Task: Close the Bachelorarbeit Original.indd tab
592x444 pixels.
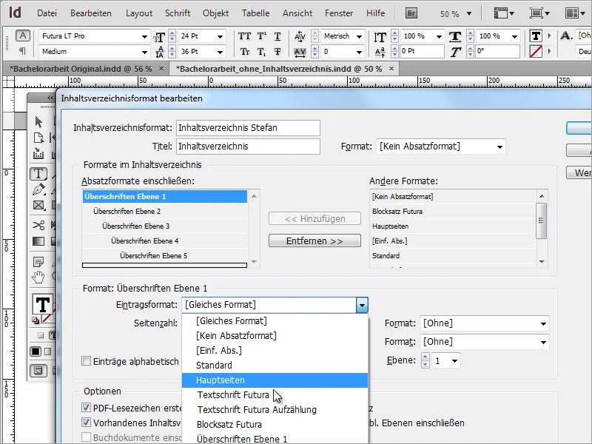Action: coord(161,69)
